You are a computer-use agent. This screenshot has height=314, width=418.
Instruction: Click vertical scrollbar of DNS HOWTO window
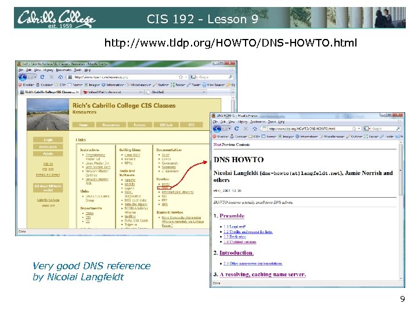click(x=401, y=211)
